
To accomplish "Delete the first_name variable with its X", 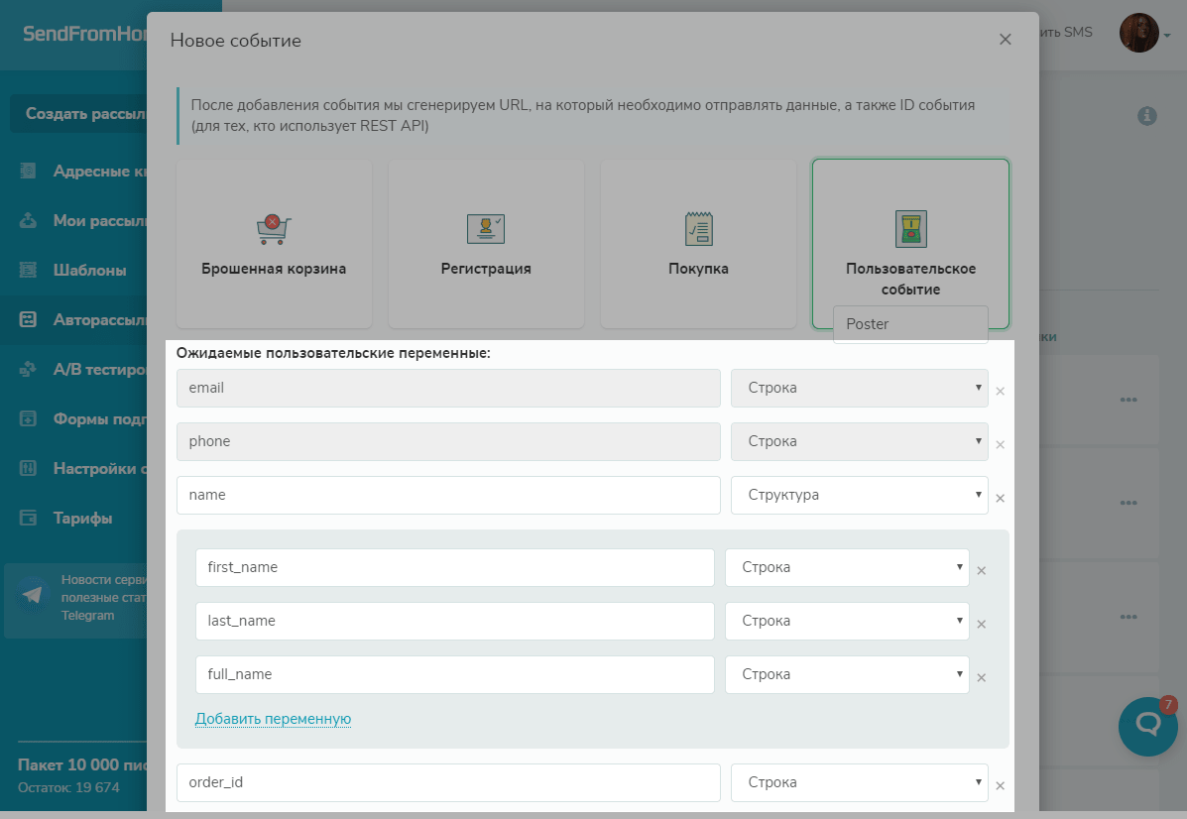I will pos(981,571).
